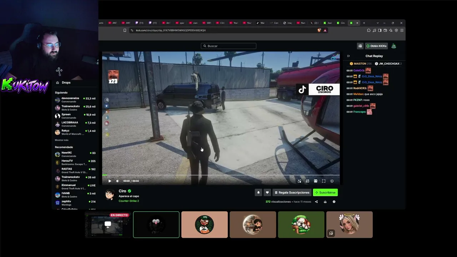Play the Ciro clip video
This screenshot has width=457, height=257.
point(110,181)
